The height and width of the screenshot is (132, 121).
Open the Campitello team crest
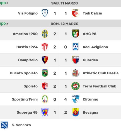[45, 60]
